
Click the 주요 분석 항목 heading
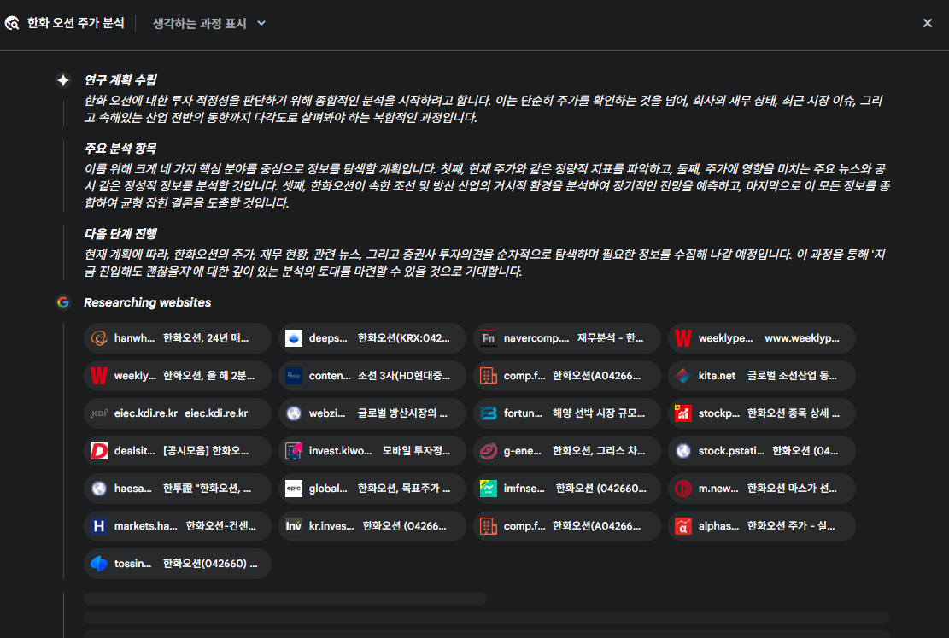pos(120,149)
